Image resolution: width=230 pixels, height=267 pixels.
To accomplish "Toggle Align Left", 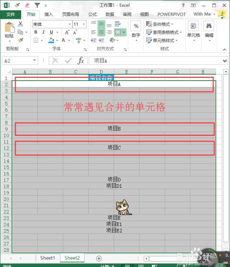I will pyautogui.click(x=93, y=32).
